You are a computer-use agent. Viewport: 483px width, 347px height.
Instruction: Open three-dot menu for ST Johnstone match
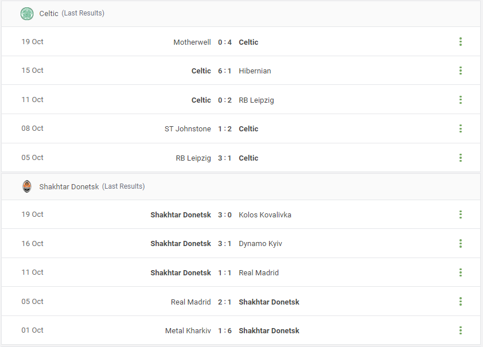461,128
